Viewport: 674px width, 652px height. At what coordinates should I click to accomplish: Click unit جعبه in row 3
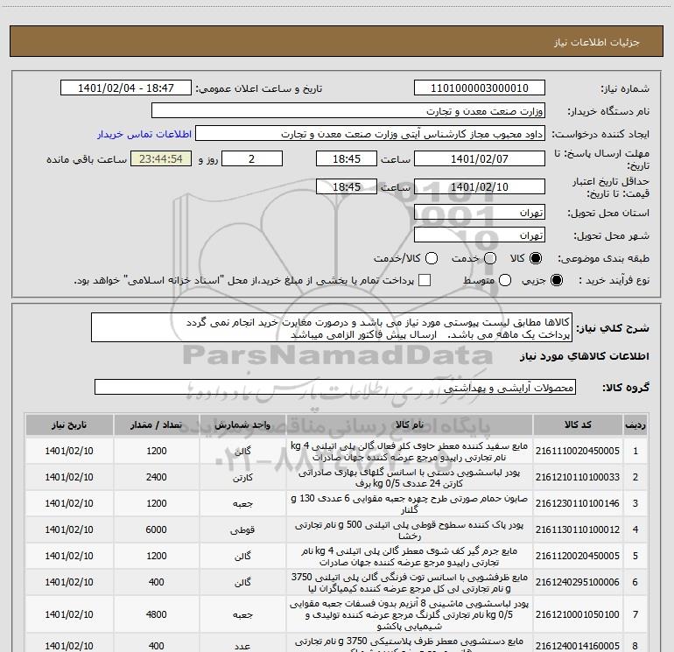click(242, 504)
